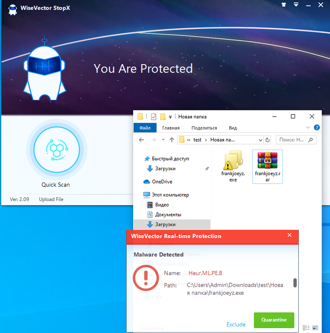Image resolution: width=330 pixels, height=333 pixels.
Task: Open the skin shirt icon in WiseVector title bar
Action: [x=284, y=5]
